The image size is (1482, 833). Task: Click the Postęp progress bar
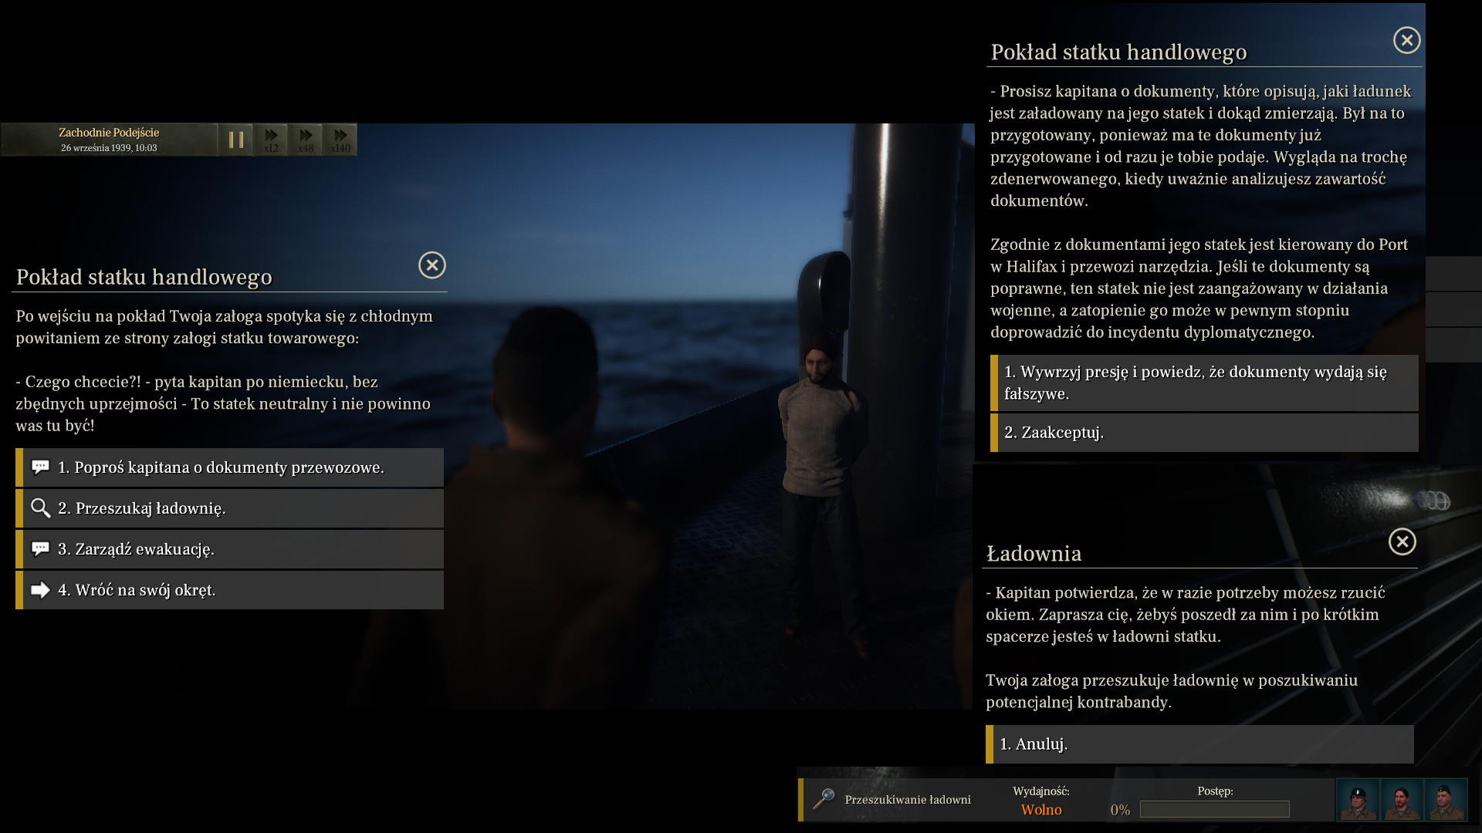pyautogui.click(x=1214, y=809)
